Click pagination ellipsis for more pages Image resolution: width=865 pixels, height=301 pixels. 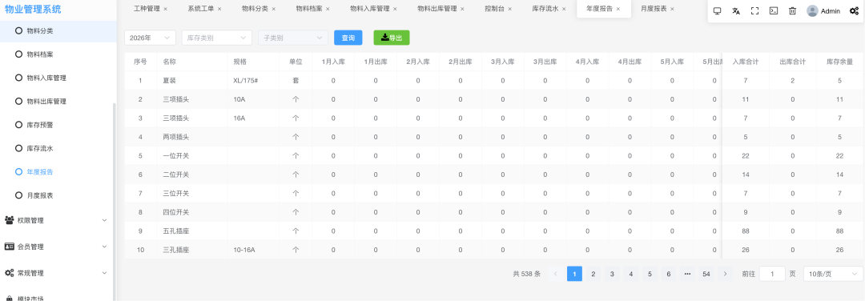coord(687,274)
